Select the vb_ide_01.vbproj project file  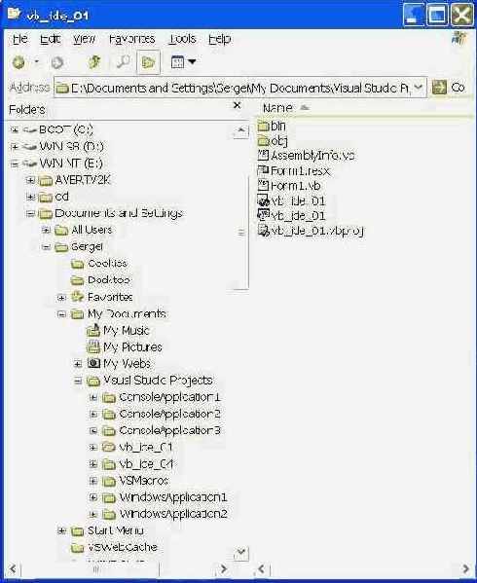tap(311, 231)
